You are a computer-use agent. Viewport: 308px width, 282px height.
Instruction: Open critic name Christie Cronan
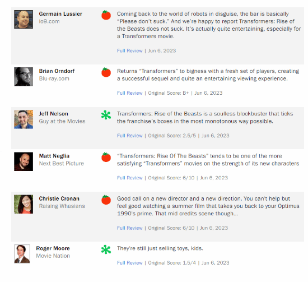tap(59, 198)
